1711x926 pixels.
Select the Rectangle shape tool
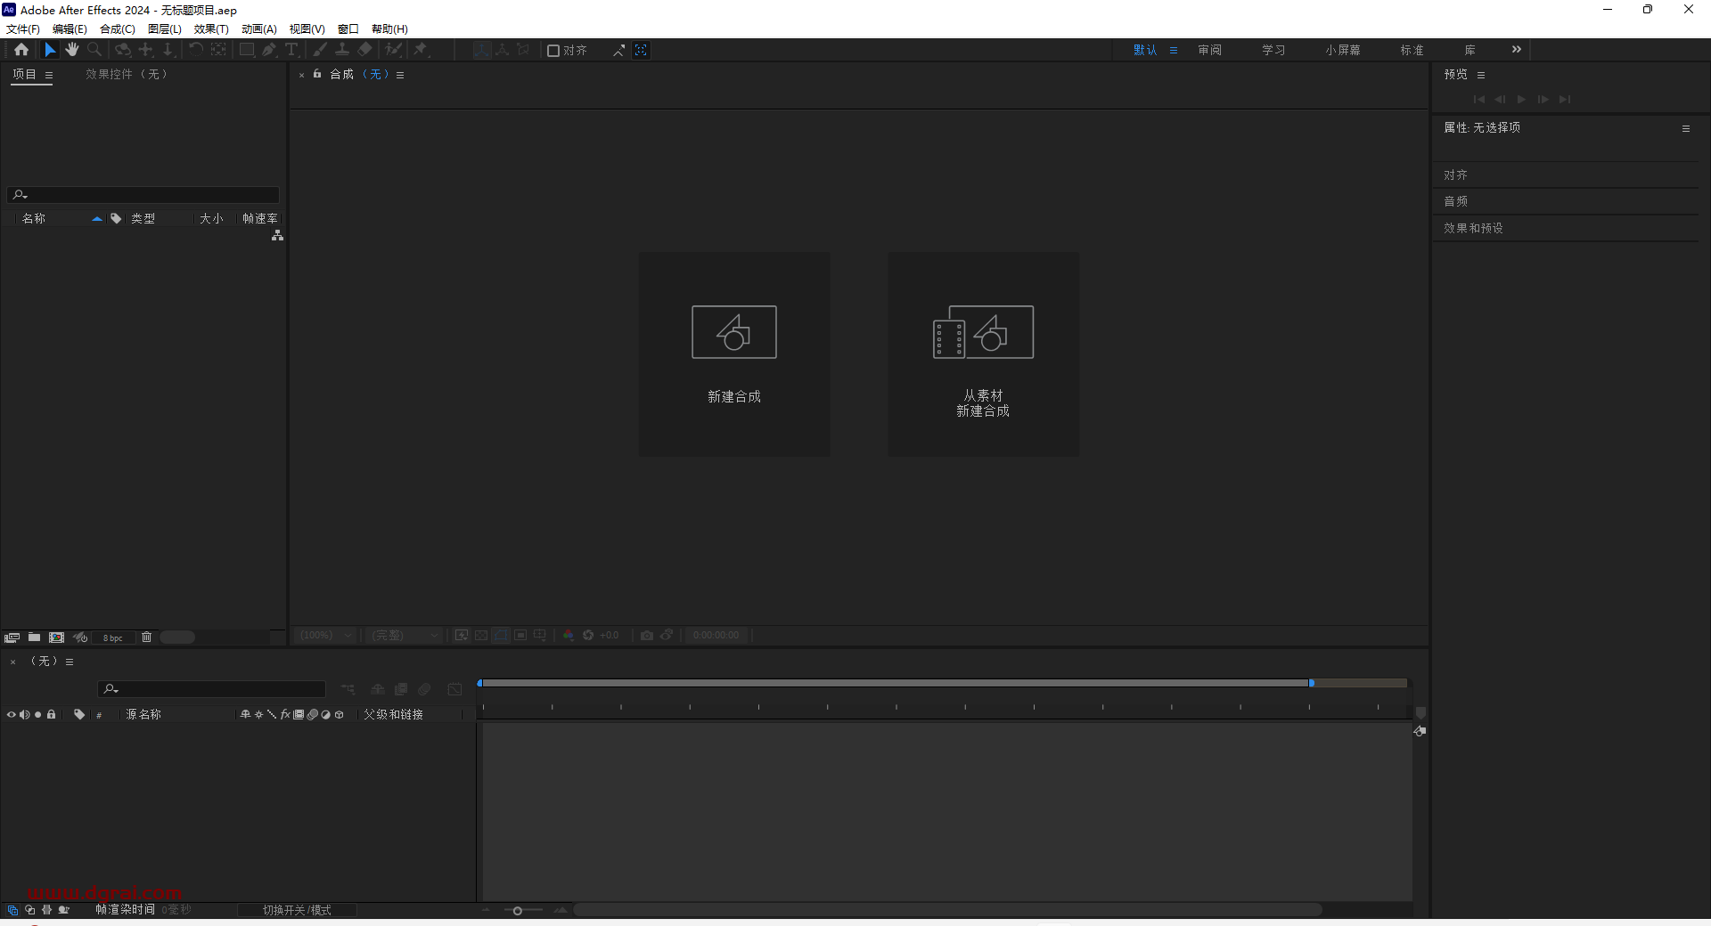(247, 50)
